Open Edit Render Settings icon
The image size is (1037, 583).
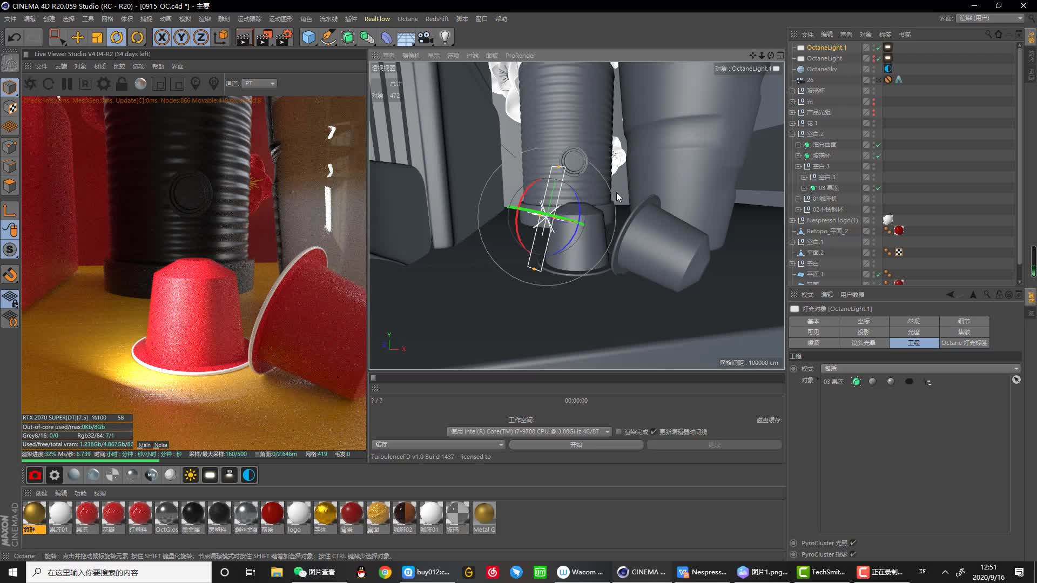coord(284,37)
